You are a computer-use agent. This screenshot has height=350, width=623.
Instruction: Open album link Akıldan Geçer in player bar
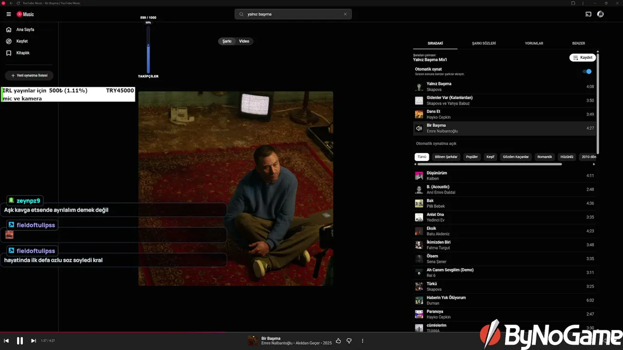308,343
